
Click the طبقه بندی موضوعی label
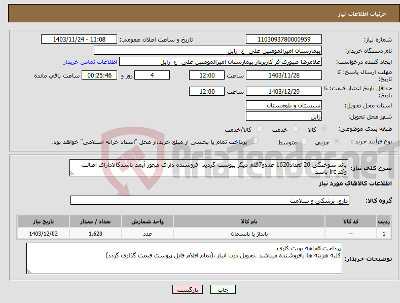tap(365, 129)
